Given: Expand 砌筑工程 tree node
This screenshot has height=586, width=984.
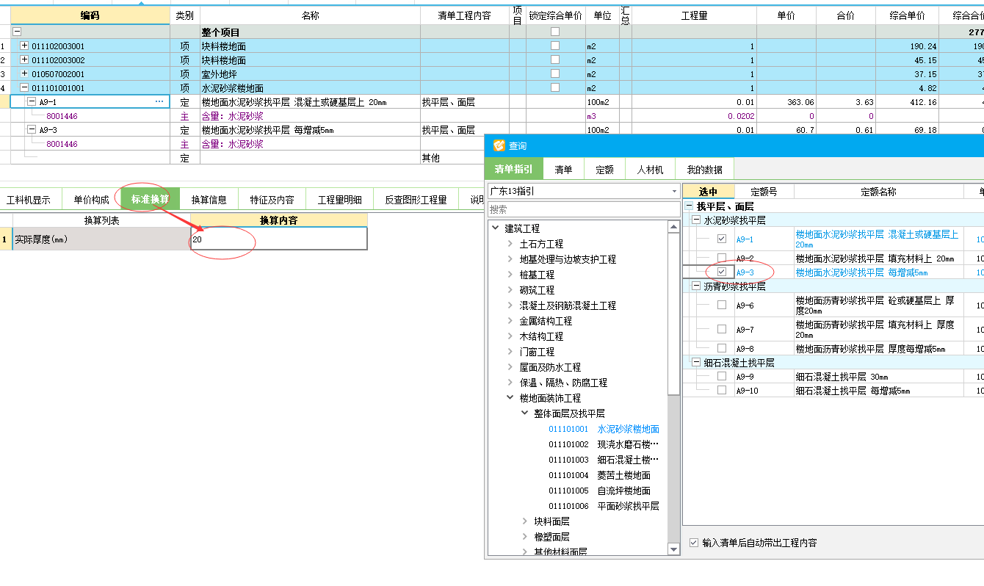Looking at the screenshot, I should pos(510,290).
